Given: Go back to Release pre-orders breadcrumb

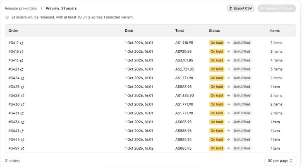Looking at the screenshot, I should [x=21, y=8].
